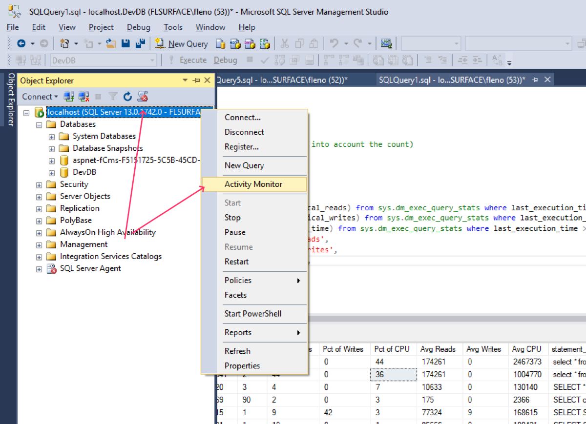Click the Execute query button
Viewport: 586px width, 424px height.
pos(188,60)
